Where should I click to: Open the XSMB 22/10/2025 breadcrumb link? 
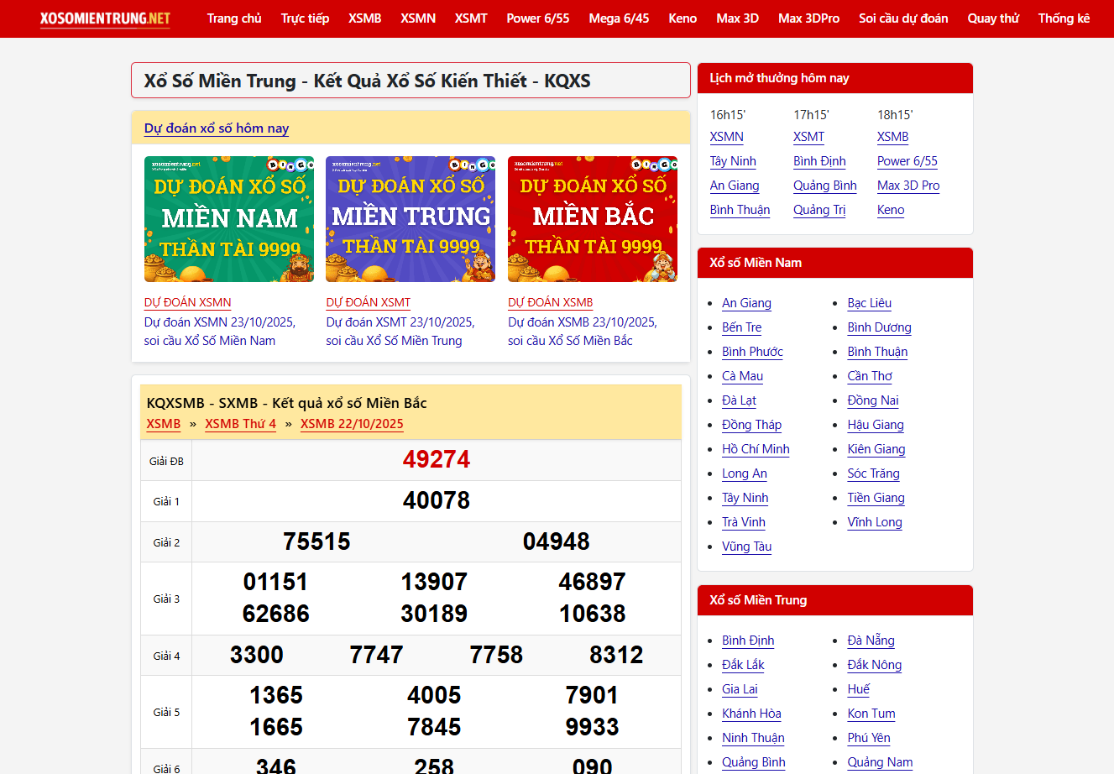point(352,424)
